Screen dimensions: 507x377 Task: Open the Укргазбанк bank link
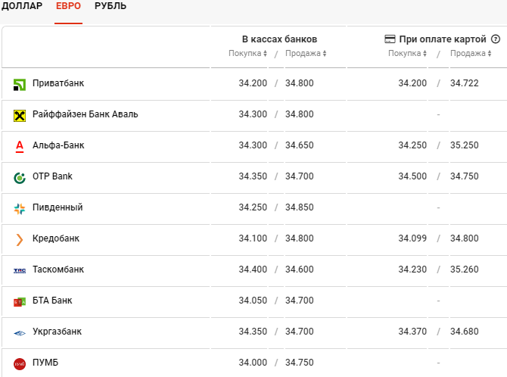(x=58, y=332)
